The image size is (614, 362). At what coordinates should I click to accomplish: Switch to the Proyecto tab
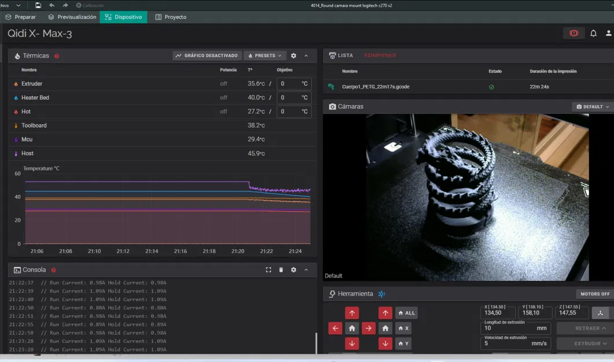[170, 17]
